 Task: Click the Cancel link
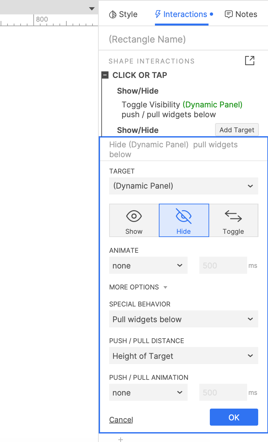tap(121, 420)
